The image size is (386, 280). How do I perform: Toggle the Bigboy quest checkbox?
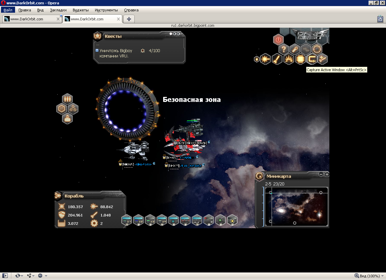coord(97,50)
